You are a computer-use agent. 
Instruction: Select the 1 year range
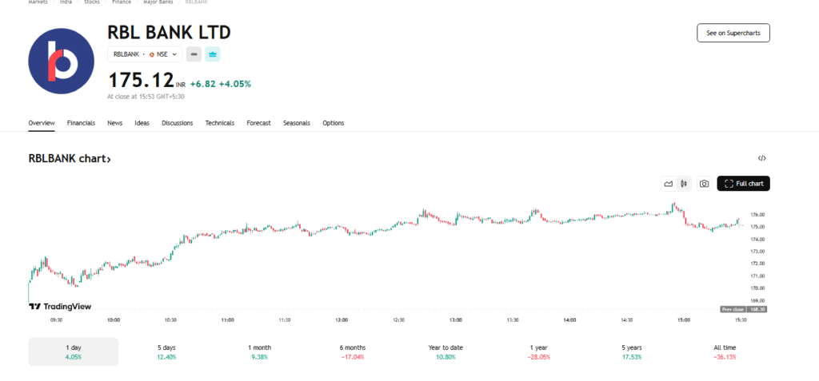coord(538,351)
